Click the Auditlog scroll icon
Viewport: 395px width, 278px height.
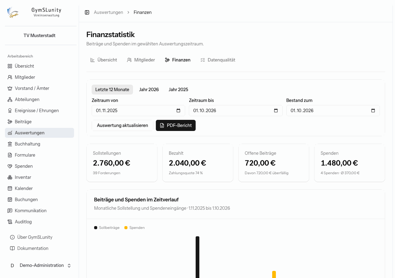click(x=10, y=222)
